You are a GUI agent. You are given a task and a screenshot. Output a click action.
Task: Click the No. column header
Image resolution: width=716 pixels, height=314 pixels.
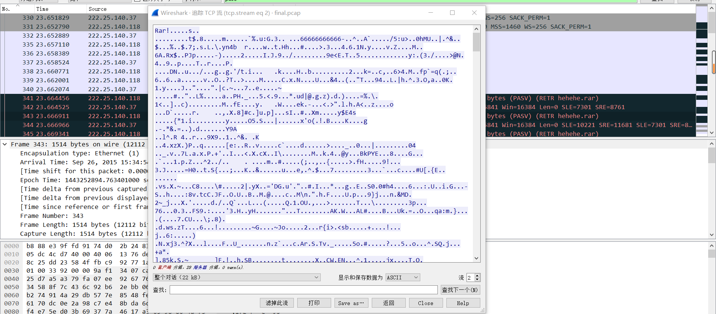(x=17, y=9)
